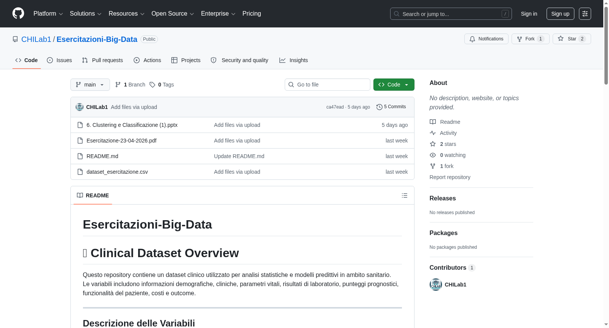Click the 1 Branch link
Viewport: 609px width, 328px height.
tap(130, 85)
